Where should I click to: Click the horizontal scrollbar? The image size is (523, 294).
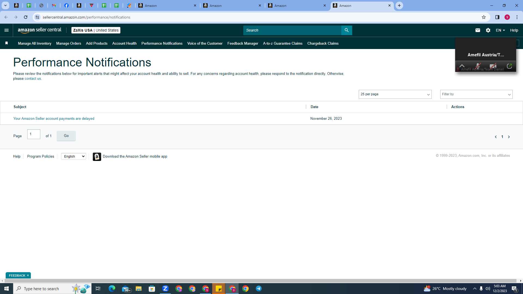click(x=260, y=281)
